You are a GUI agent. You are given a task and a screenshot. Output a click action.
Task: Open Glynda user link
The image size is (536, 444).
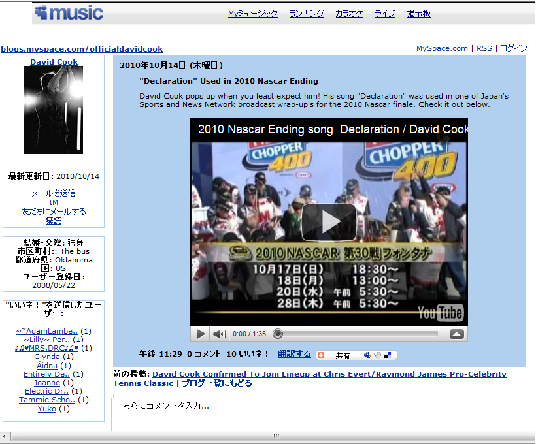point(47,357)
